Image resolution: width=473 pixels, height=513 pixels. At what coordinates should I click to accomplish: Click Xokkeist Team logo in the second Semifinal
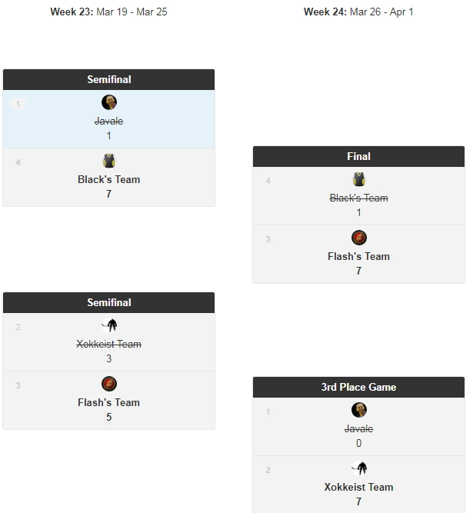(109, 325)
